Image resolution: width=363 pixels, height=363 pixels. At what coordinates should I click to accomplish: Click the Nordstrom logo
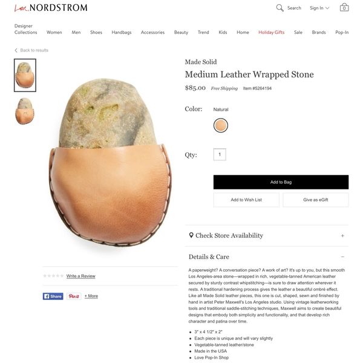[51, 8]
